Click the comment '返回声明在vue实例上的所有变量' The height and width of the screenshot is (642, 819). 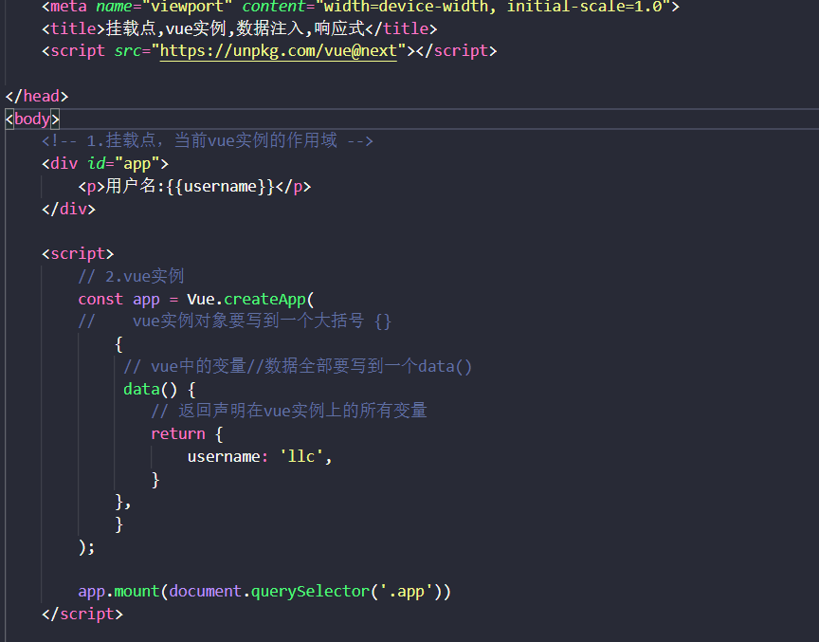289,411
